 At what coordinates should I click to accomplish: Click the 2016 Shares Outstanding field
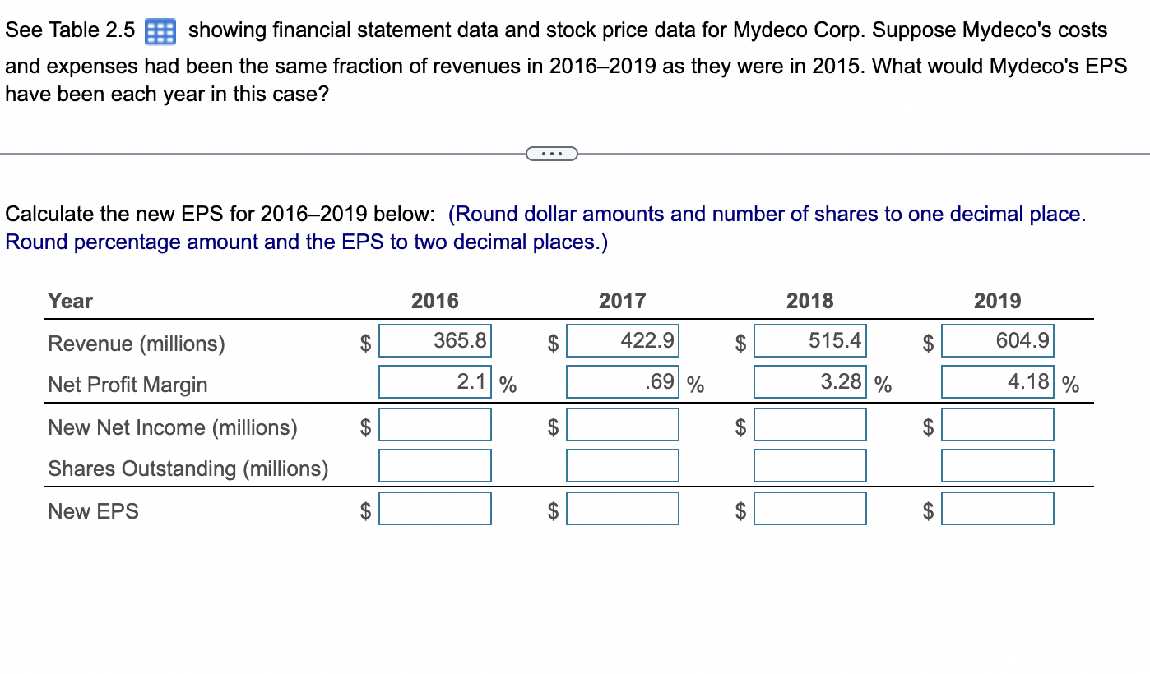[x=434, y=464]
